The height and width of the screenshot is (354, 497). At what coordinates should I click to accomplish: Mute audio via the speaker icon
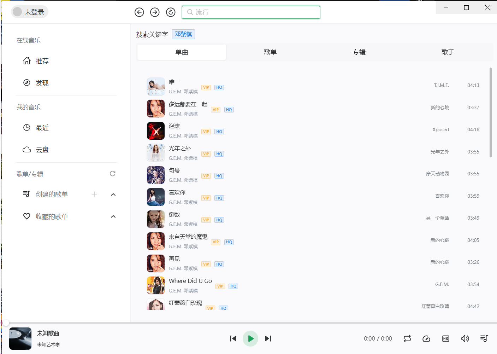tap(465, 338)
